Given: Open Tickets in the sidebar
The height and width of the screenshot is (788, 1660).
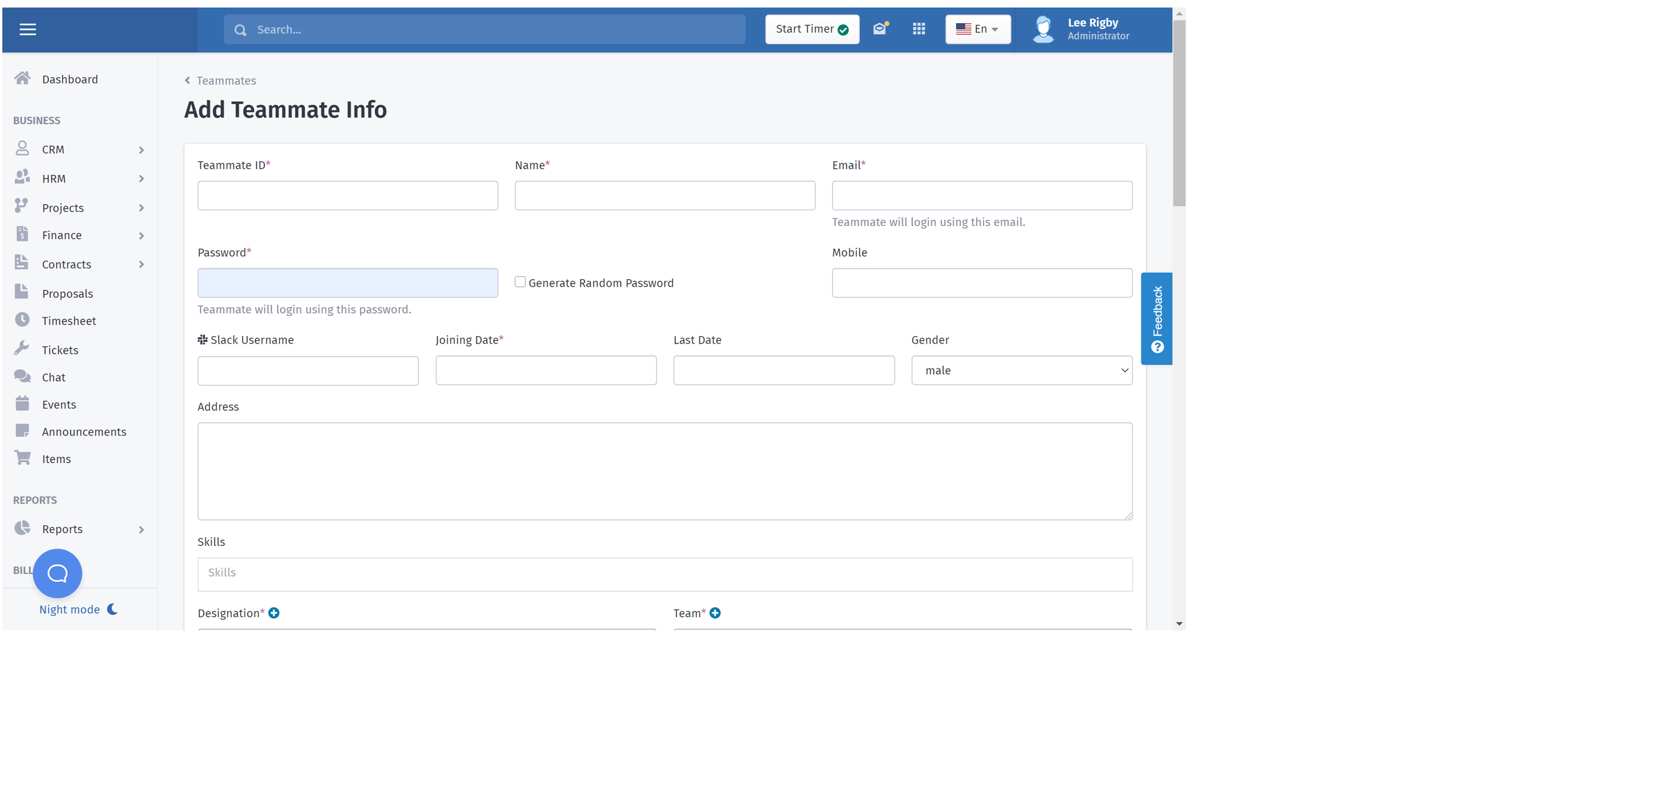Looking at the screenshot, I should click(60, 350).
